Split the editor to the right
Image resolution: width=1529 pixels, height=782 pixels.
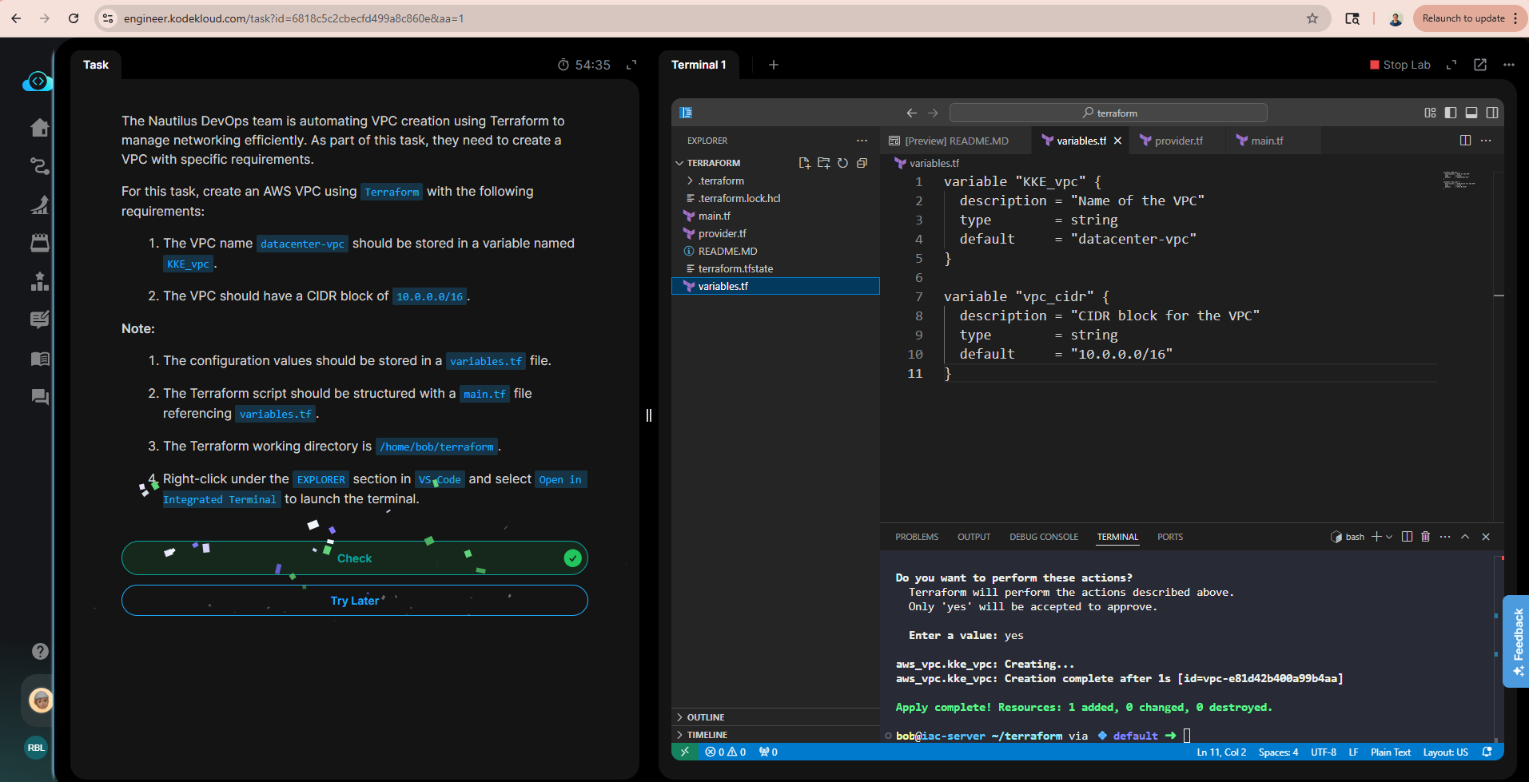1465,141
